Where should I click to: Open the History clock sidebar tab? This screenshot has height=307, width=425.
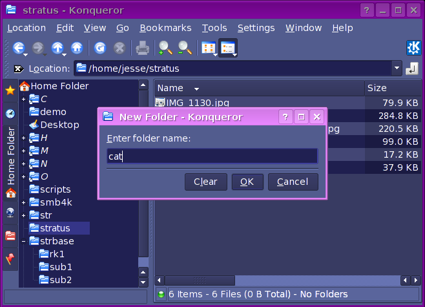pos(10,113)
